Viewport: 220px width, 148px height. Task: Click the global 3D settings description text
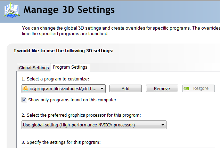click(120, 28)
